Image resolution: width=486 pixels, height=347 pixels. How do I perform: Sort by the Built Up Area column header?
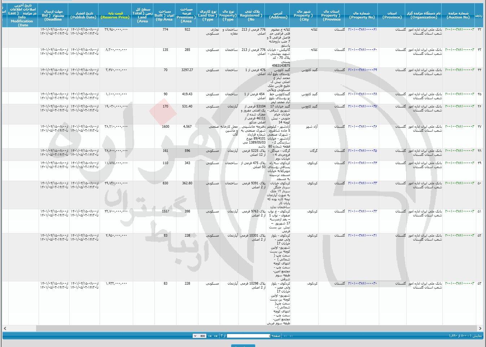coord(165,15)
